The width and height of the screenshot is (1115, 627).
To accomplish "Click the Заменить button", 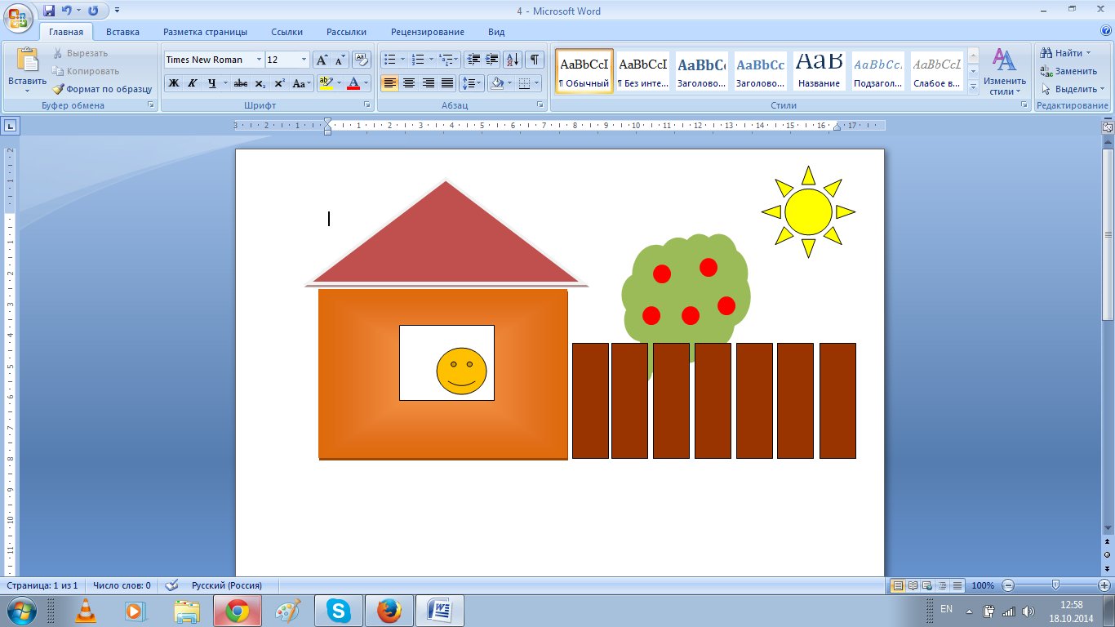I will pos(1069,71).
